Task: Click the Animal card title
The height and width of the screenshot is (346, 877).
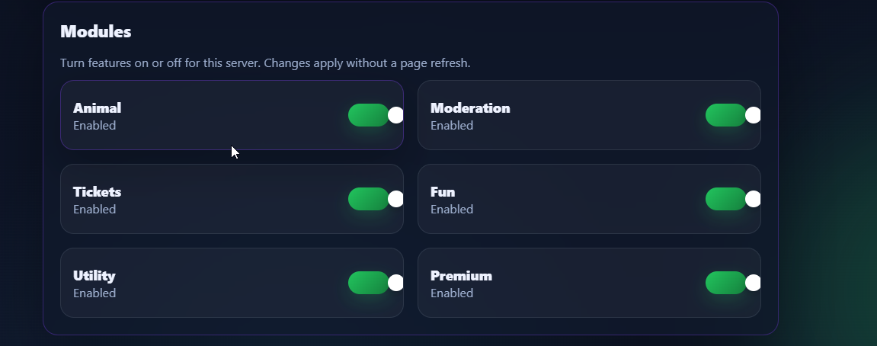Action: [97, 108]
